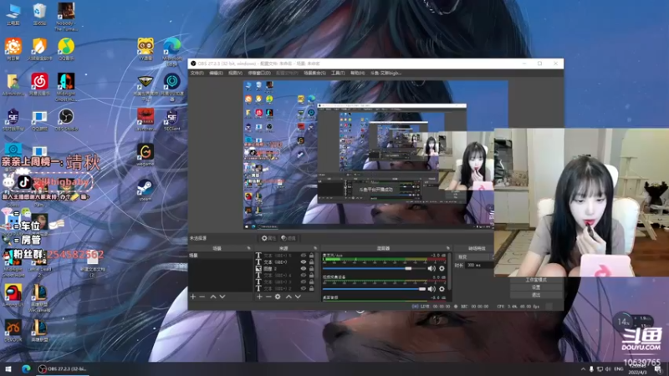This screenshot has height=376, width=669.
Task: Toggle the lock on the 文本 (GDI+) 2 source
Action: coord(311,288)
